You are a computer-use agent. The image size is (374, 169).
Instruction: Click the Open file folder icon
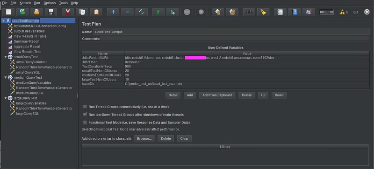pyautogui.click(x=37, y=12)
